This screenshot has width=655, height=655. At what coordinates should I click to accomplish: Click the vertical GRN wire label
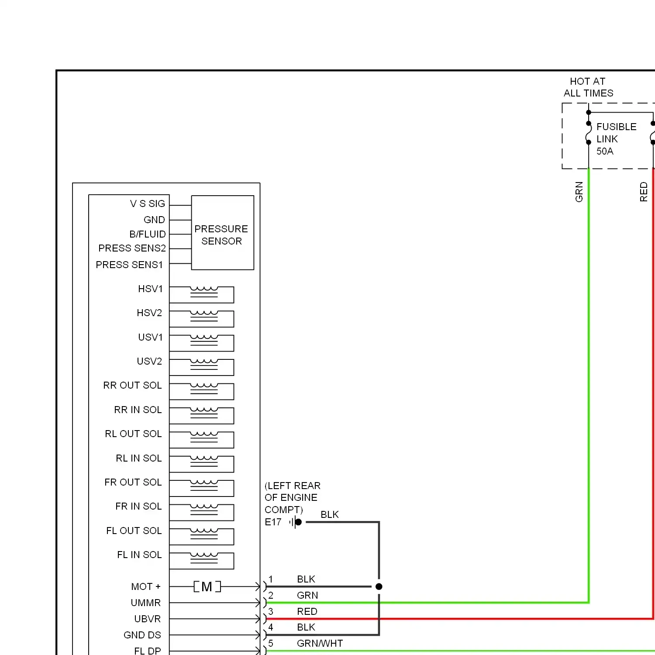pyautogui.click(x=579, y=192)
